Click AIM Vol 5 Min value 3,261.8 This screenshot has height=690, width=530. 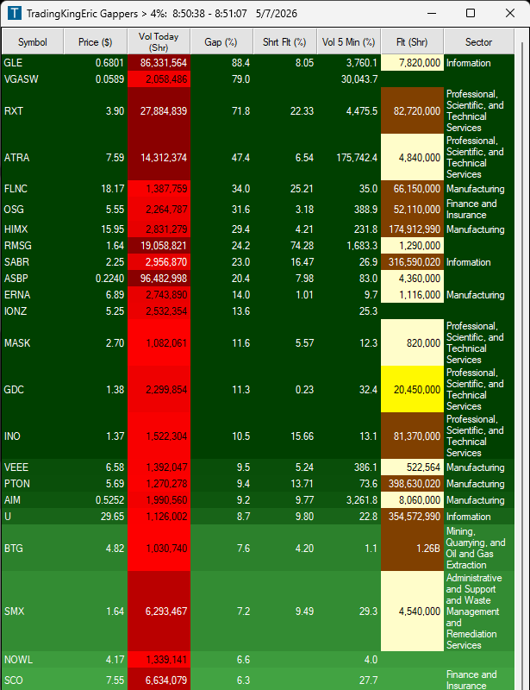point(362,500)
